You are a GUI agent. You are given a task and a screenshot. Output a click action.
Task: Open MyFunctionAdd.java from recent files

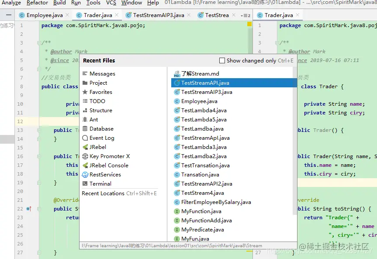(x=232, y=220)
